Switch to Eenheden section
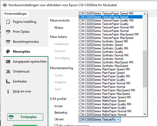This screenshot has width=157, height=126. point(26,81)
